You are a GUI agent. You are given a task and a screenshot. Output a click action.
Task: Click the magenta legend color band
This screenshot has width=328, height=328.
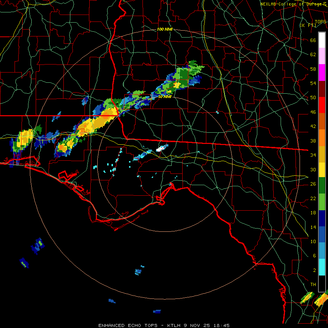322,73
